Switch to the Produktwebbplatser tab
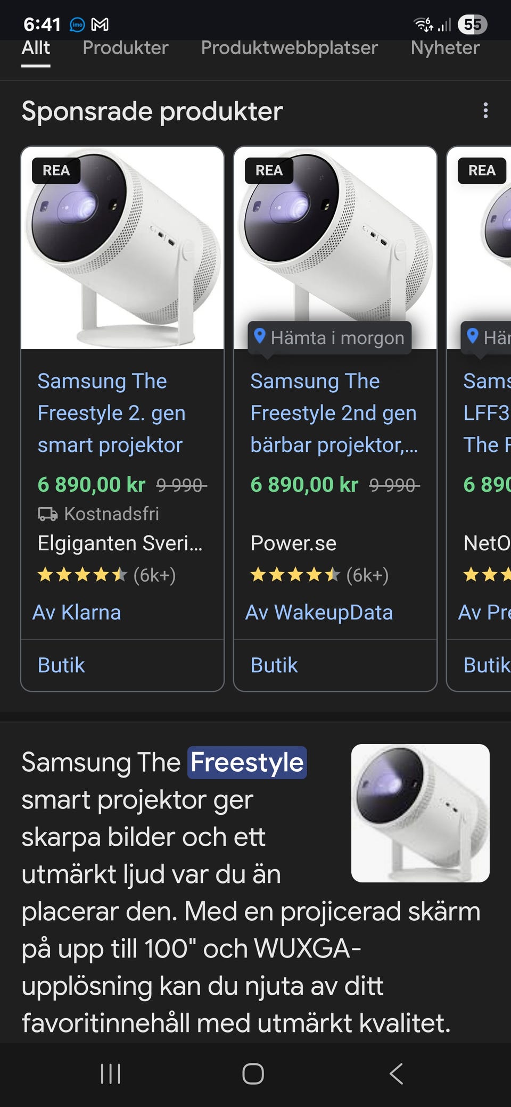511x1107 pixels. click(x=289, y=48)
